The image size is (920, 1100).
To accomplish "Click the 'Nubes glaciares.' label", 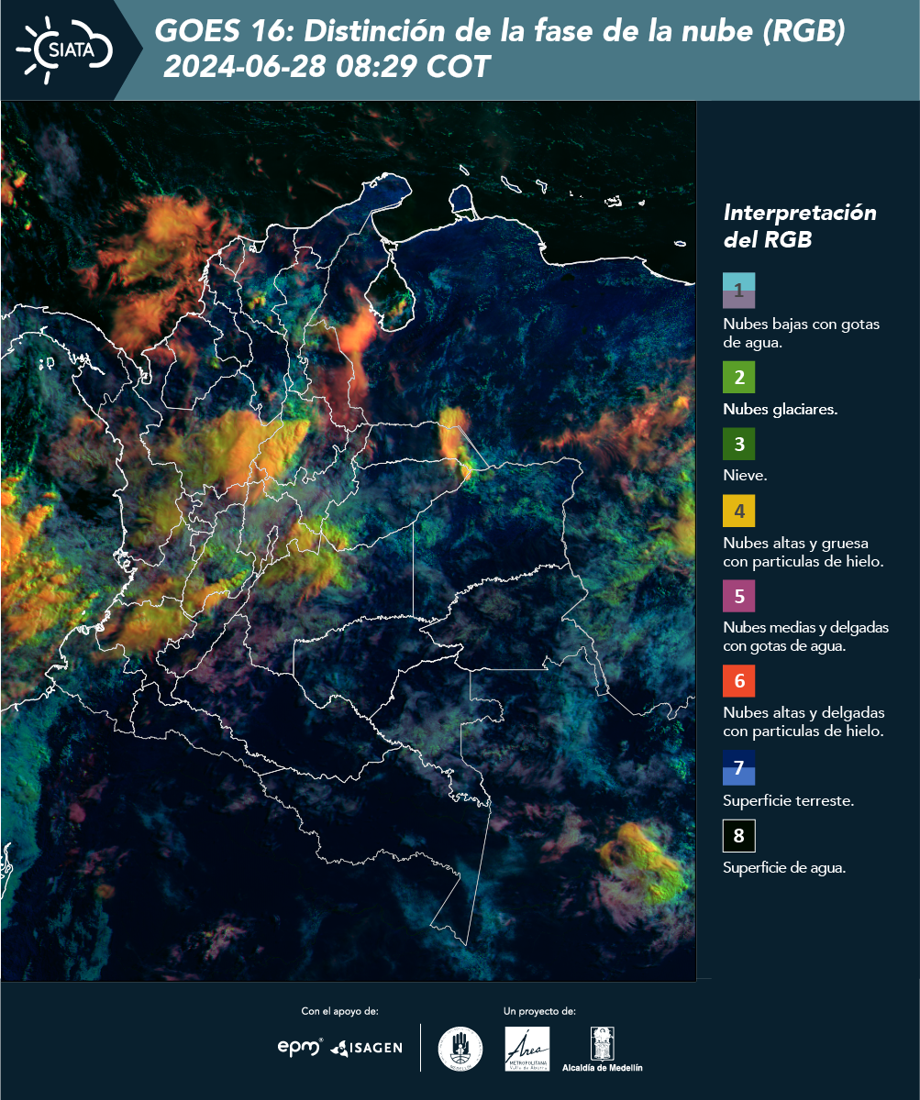I will (780, 410).
